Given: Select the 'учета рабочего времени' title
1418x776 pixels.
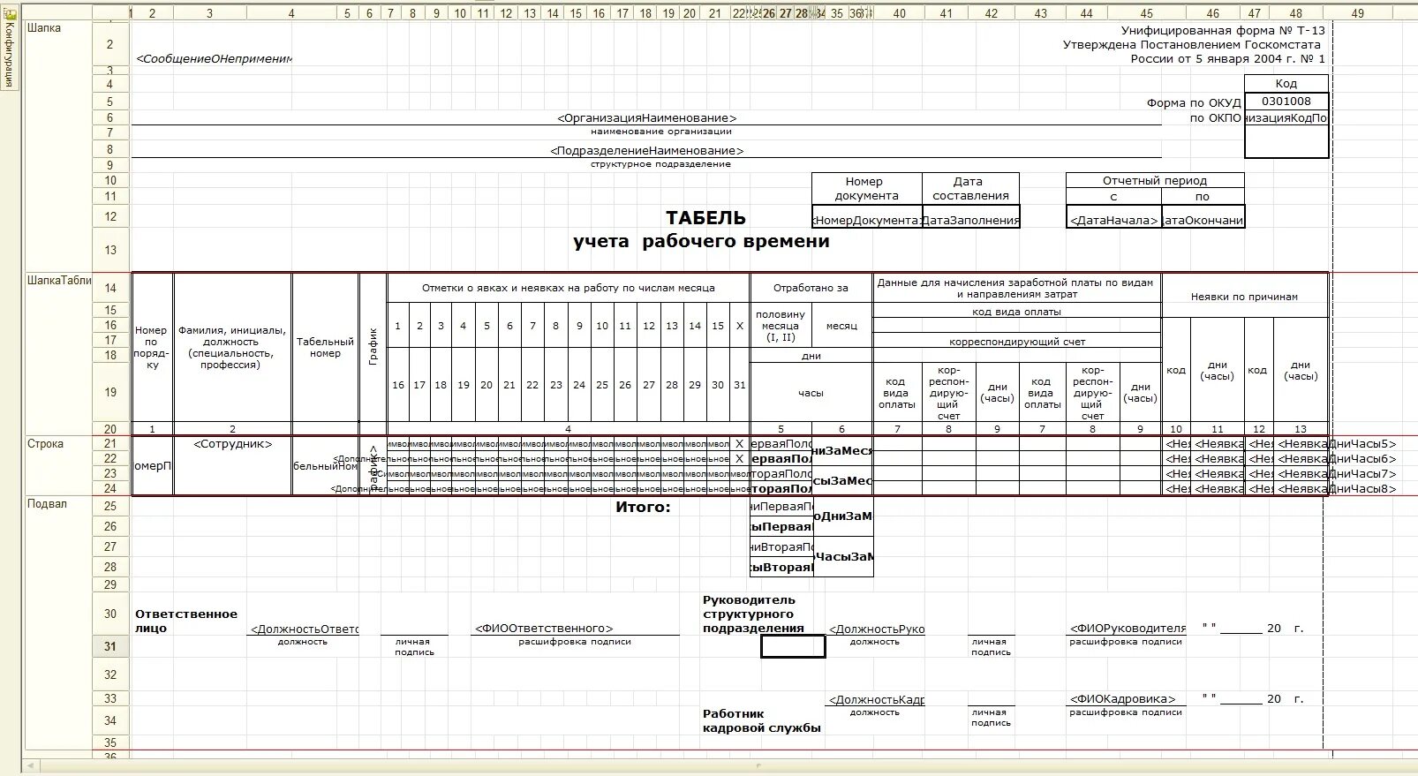Looking at the screenshot, I should (x=701, y=242).
